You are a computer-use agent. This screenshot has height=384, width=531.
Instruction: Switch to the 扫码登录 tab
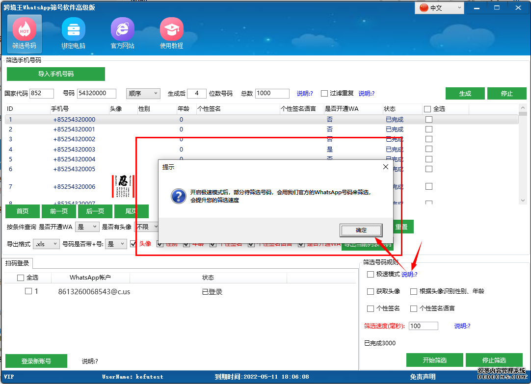click(17, 263)
